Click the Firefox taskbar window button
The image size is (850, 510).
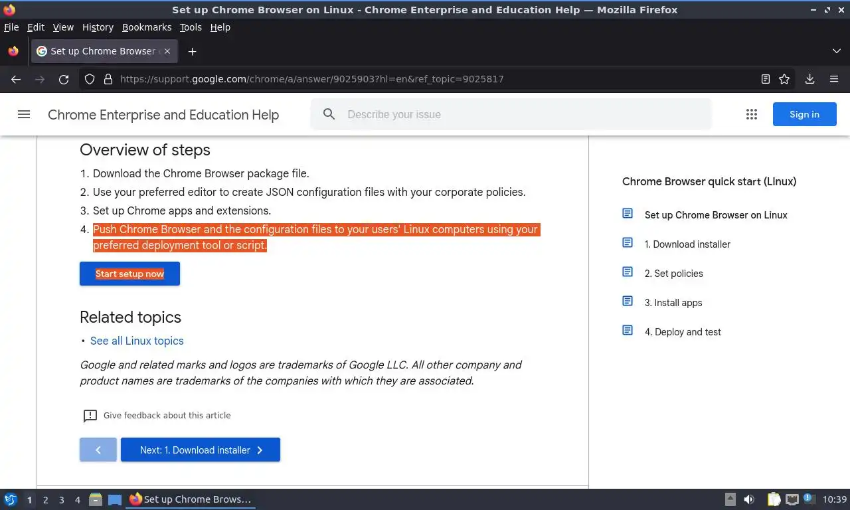tap(191, 499)
